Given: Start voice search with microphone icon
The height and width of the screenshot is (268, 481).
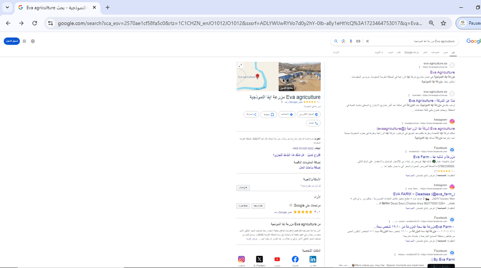Looking at the screenshot, I should coord(350,41).
